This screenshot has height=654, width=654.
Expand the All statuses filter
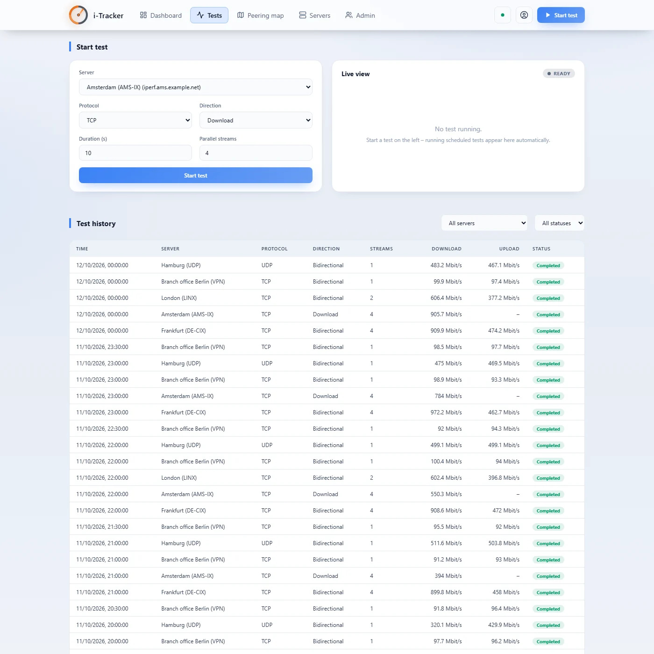560,223
